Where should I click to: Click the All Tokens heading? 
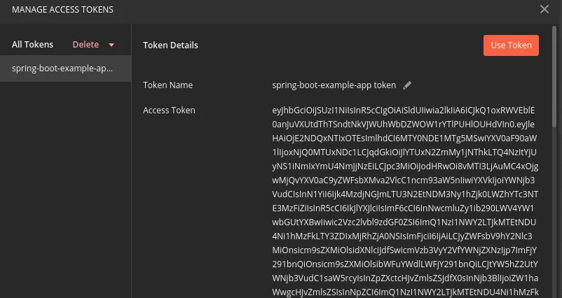(33, 44)
